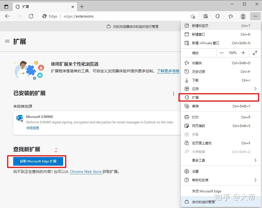Reload the page with the refresh icon
The image size is (262, 208).
[31, 16]
